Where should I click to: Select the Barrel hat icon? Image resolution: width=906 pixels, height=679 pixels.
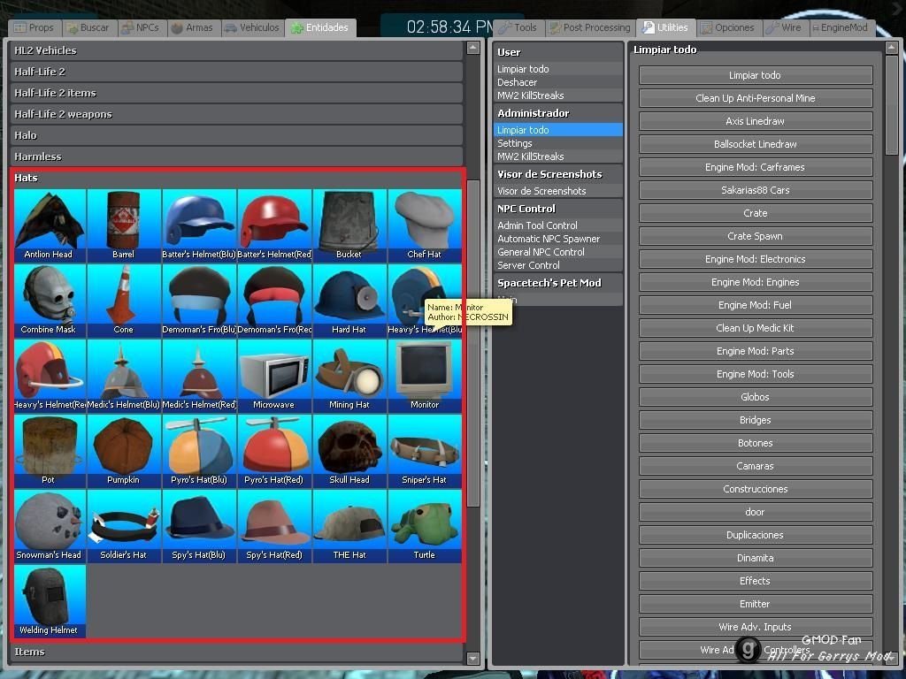124,225
